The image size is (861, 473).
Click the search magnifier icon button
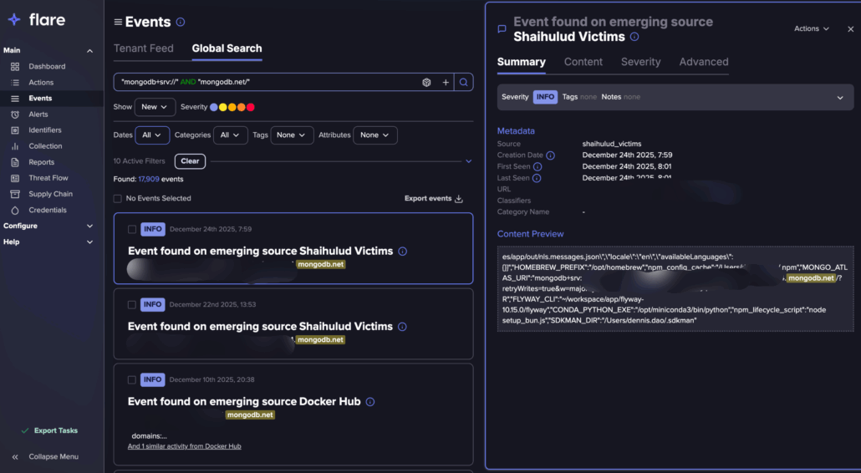coord(464,82)
